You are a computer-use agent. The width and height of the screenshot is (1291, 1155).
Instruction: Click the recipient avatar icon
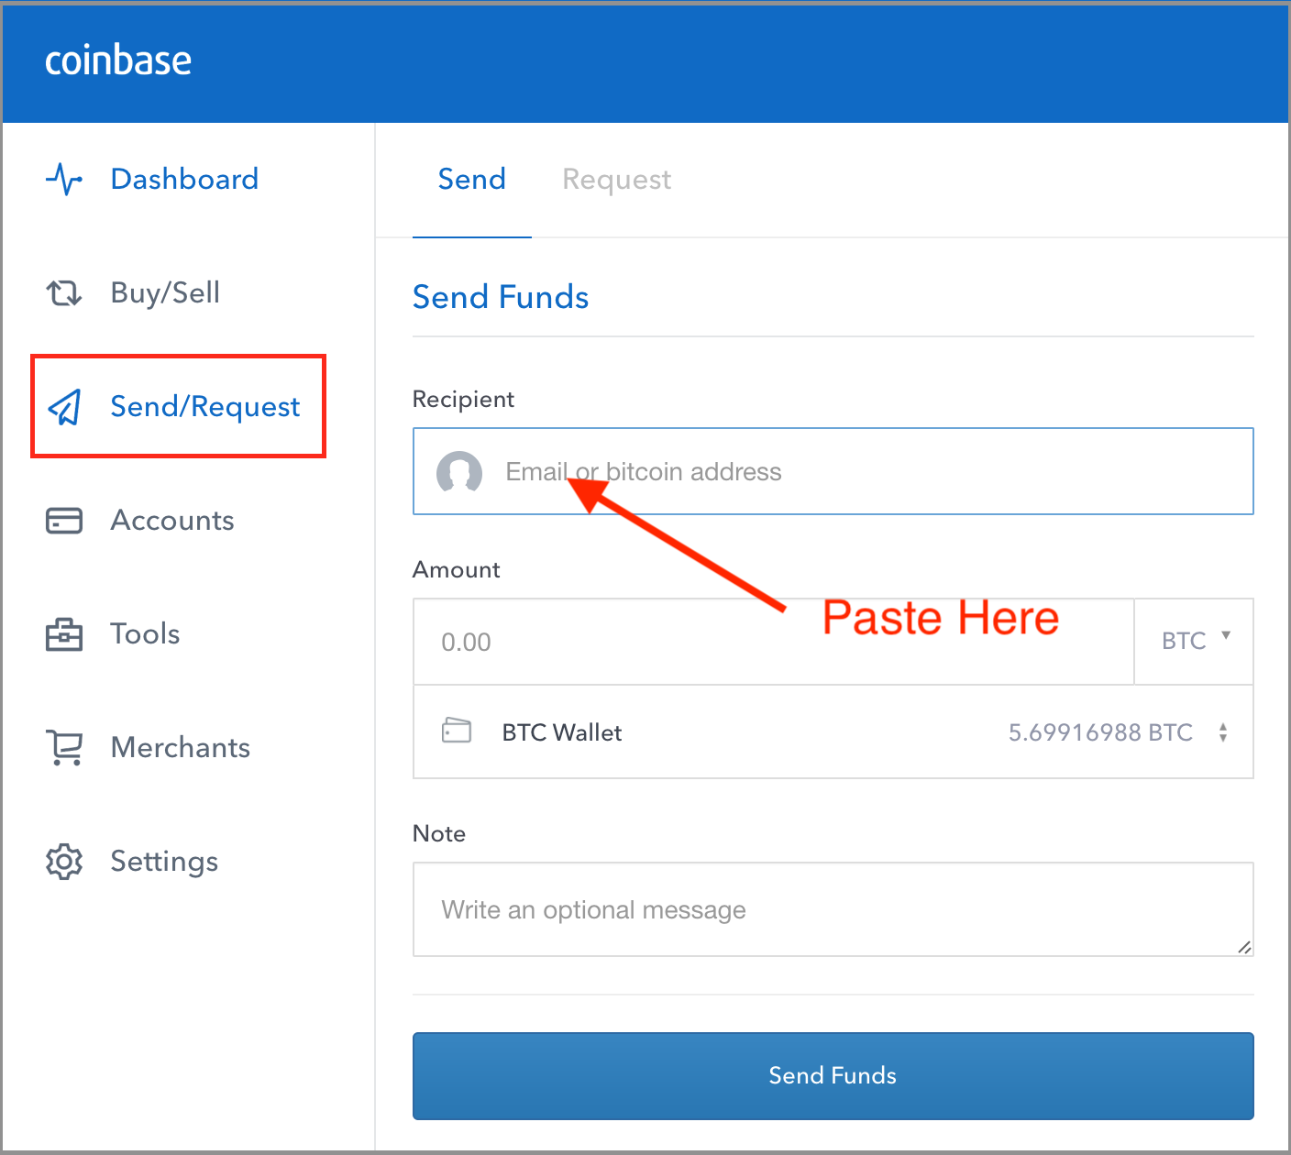tap(459, 472)
